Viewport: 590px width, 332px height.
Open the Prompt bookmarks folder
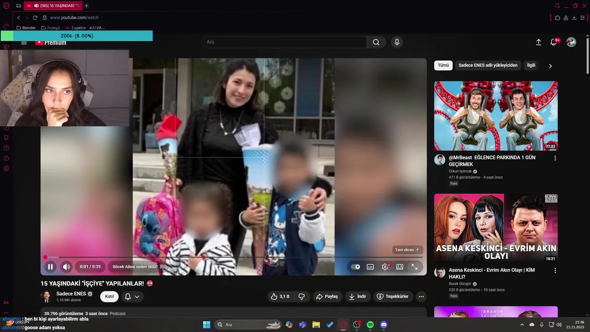[x=51, y=28]
